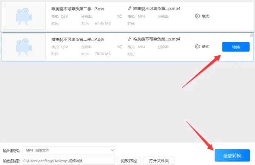This screenshot has height=165, width=255.
Task: Edit output name pencil in 78.74 MB row
Action: (x=130, y=39)
